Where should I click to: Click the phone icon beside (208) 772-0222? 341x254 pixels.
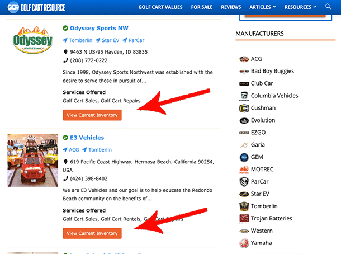tap(65, 60)
